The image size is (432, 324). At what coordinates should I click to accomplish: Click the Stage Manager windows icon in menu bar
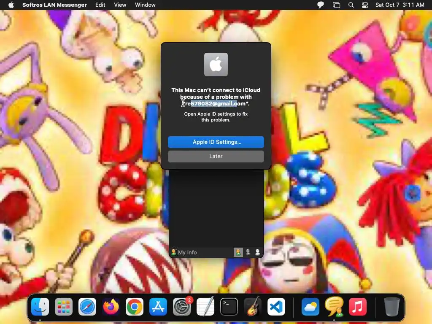point(336,5)
